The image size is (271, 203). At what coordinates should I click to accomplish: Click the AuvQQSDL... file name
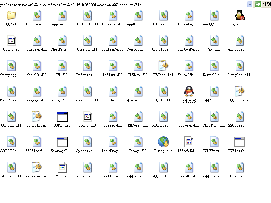coord(214,24)
